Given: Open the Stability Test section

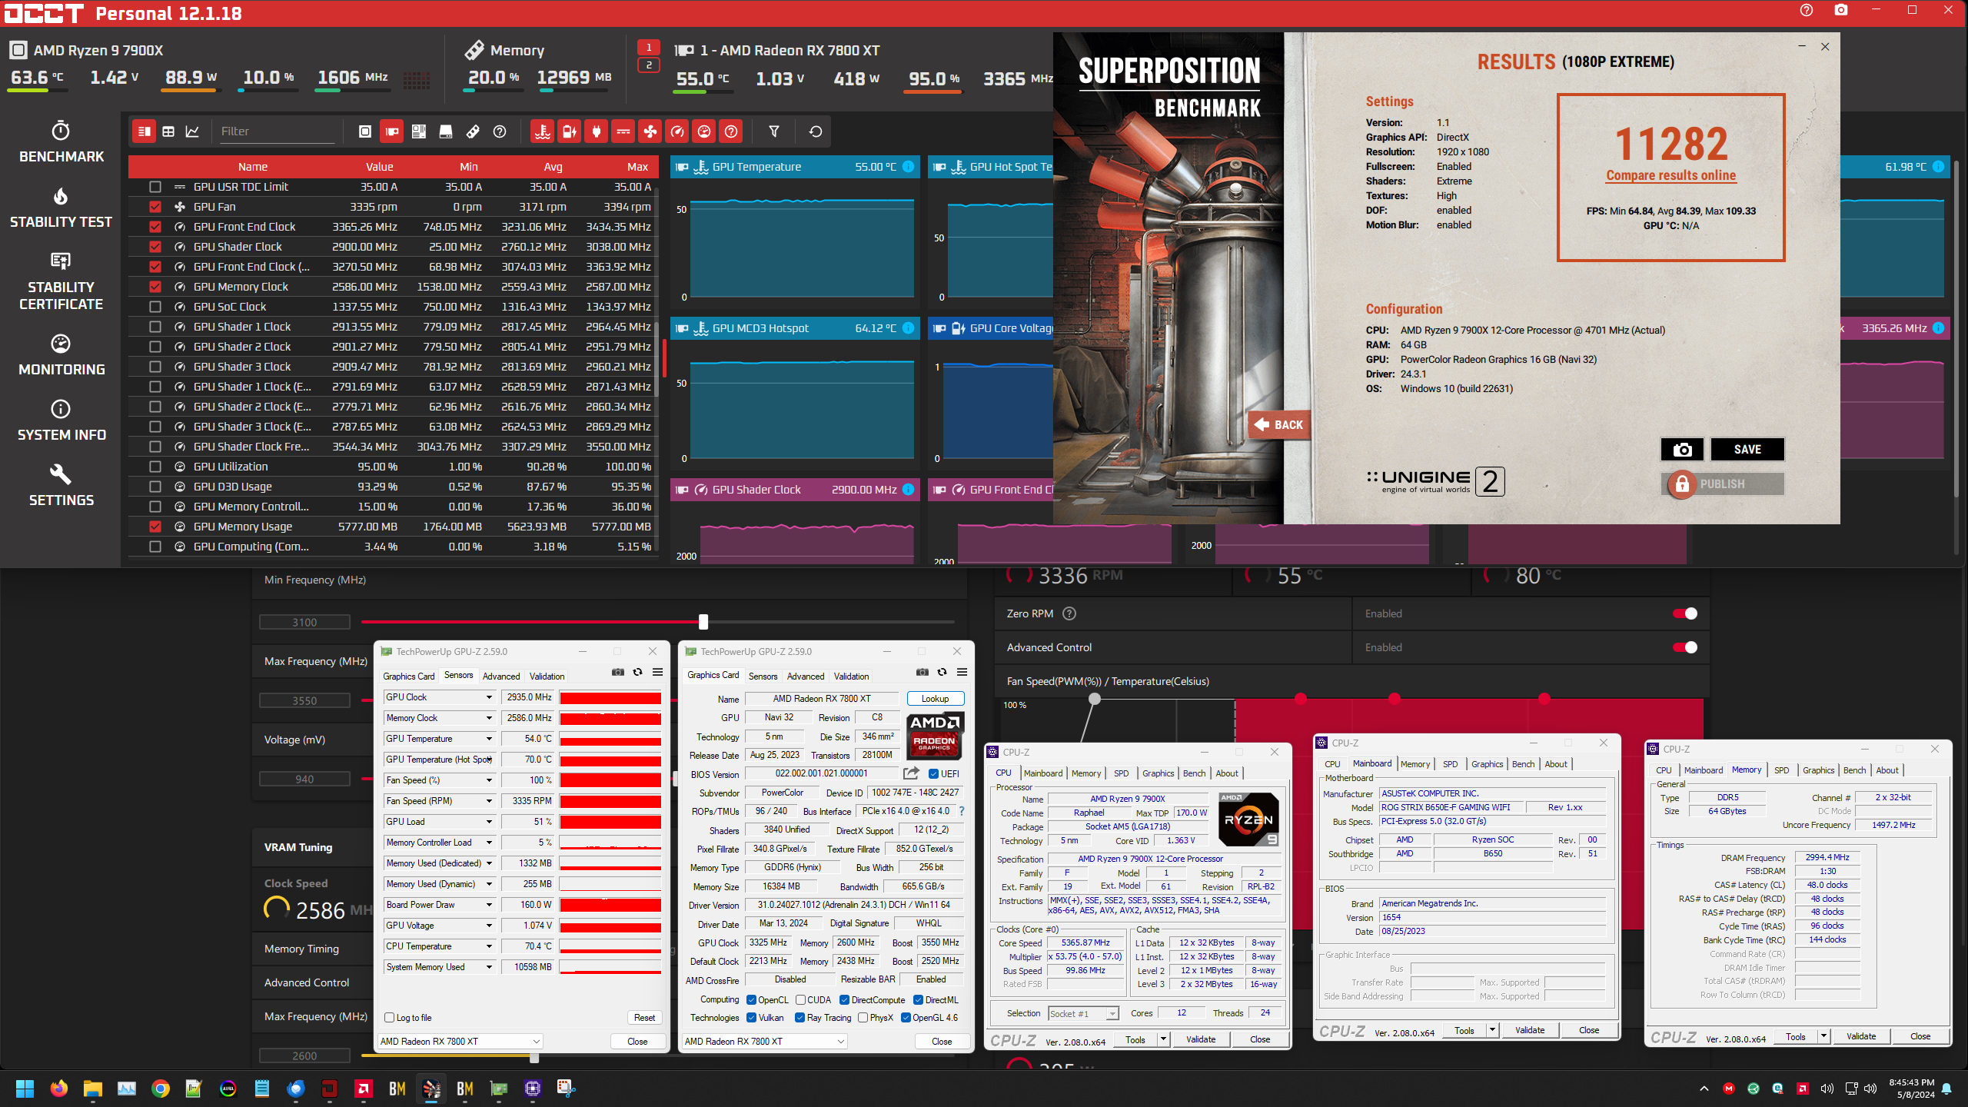Looking at the screenshot, I should (61, 208).
